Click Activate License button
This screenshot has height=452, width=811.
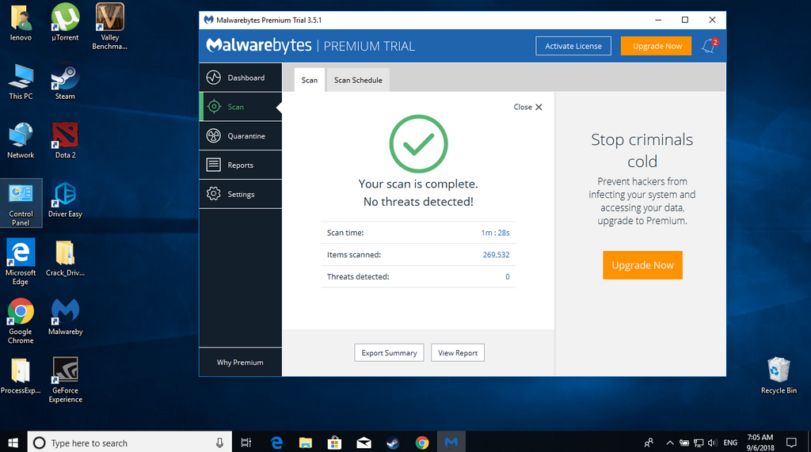573,46
